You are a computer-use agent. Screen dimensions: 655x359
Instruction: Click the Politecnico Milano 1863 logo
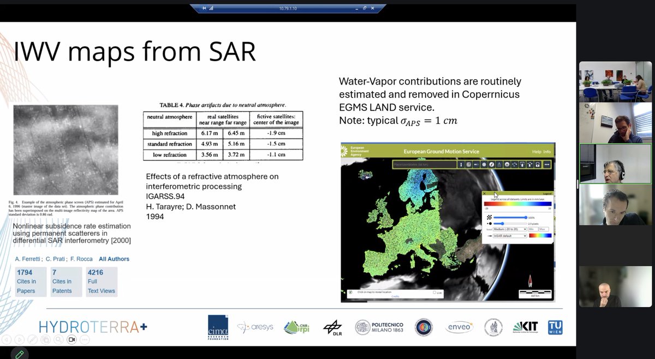coord(380,327)
